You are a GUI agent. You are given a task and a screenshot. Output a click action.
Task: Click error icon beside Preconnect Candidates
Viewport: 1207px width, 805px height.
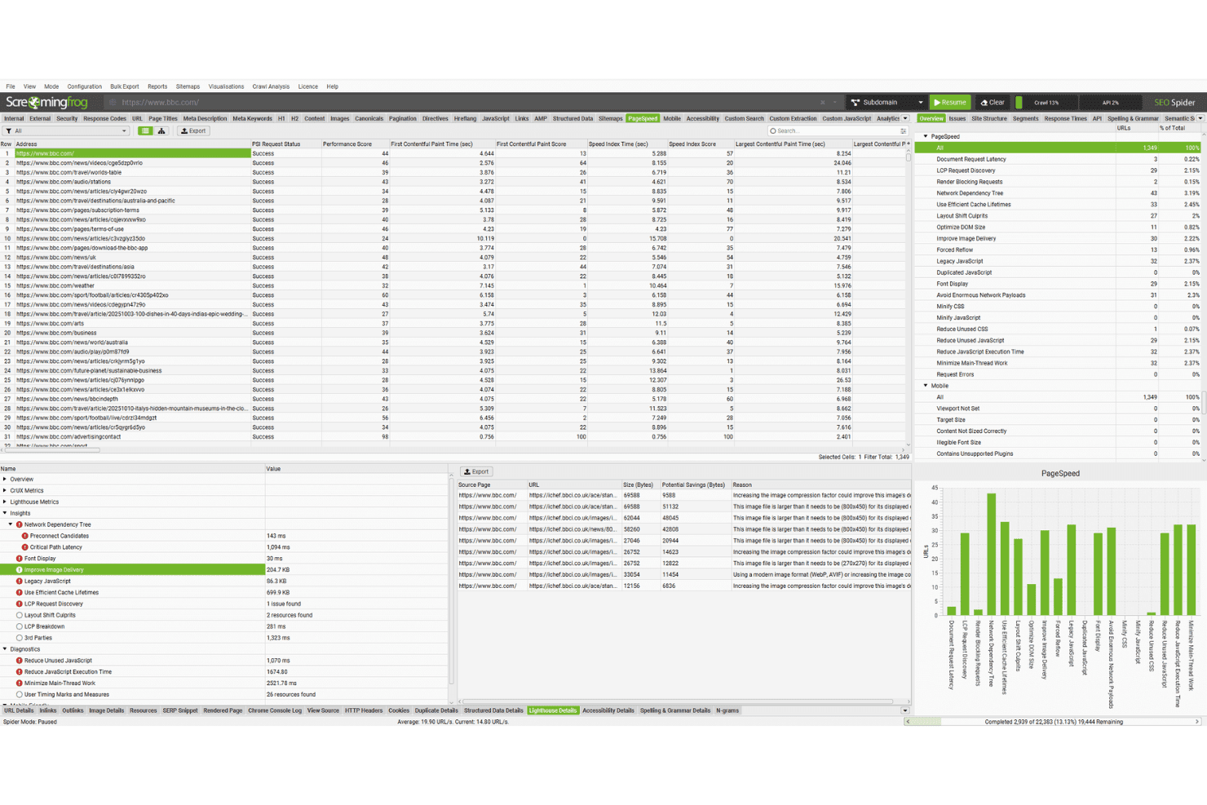[25, 536]
